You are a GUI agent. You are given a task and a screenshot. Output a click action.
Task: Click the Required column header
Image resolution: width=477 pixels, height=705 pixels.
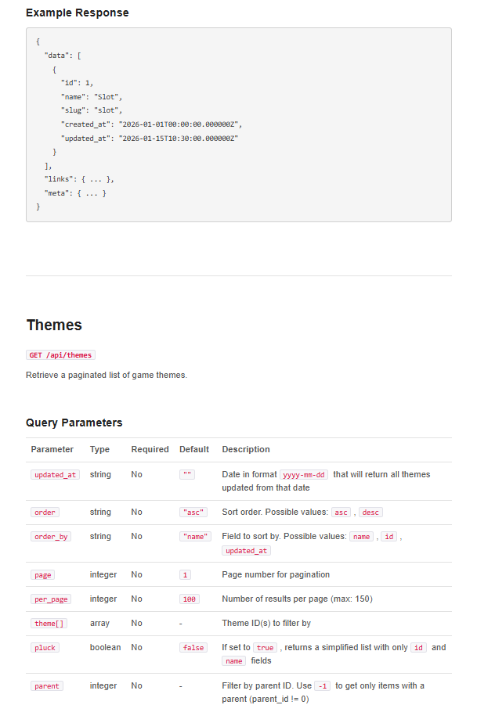tap(150, 449)
